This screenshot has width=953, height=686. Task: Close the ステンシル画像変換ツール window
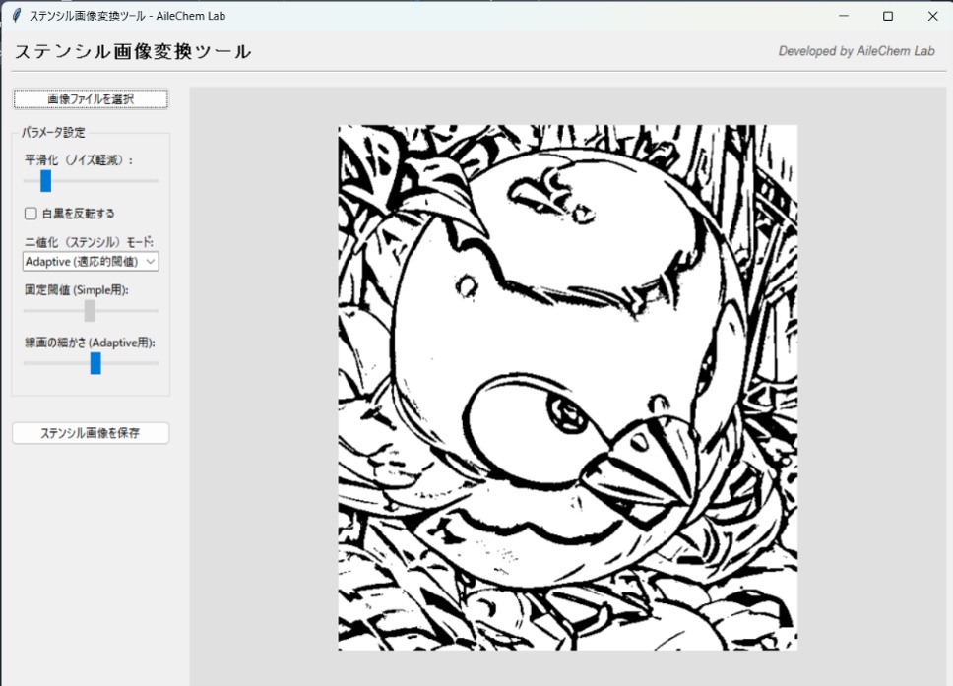click(x=933, y=16)
